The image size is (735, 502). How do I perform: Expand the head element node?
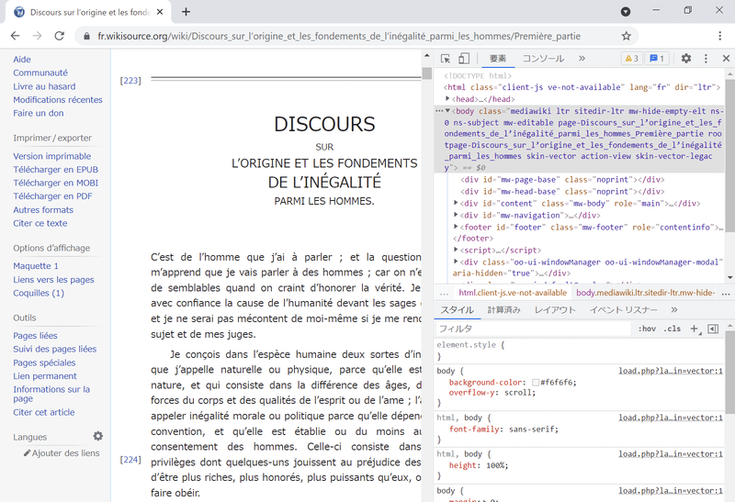pyautogui.click(x=447, y=99)
